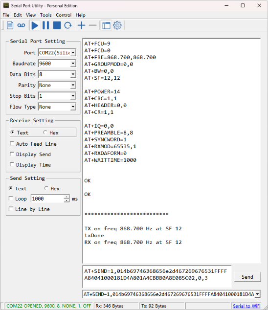Screen dimensions: 268x310
Task: Click the refresh circular arrow icon
Action: (68, 25)
